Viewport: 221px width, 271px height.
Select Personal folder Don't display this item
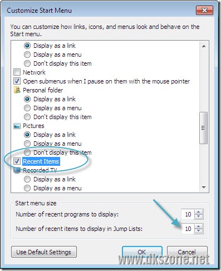pyautogui.click(x=27, y=117)
